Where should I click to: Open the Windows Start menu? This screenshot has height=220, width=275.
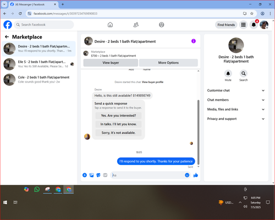[5, 202]
